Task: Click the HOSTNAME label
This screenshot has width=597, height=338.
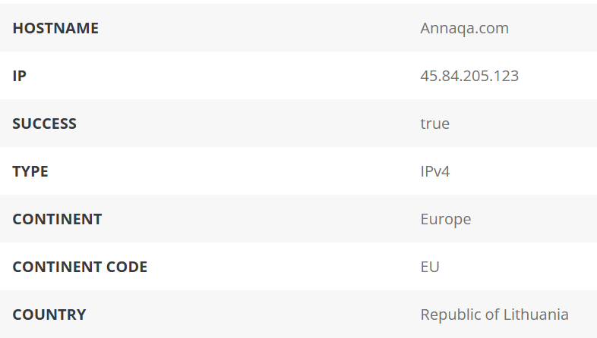Action: click(x=55, y=28)
